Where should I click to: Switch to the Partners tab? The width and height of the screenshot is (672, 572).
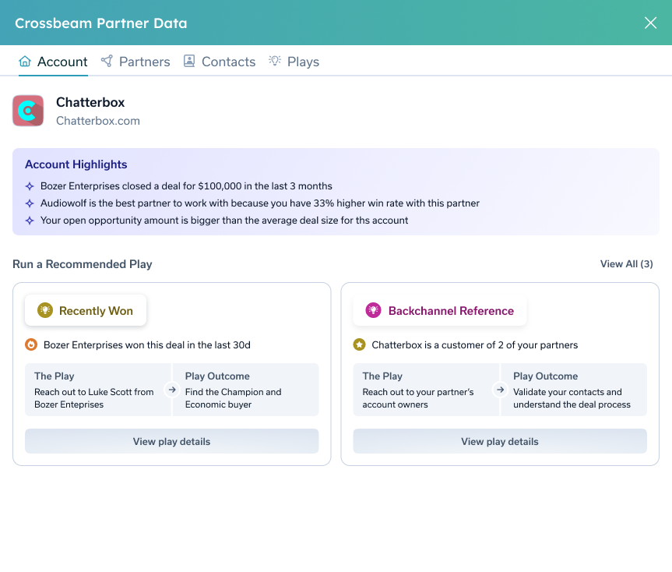[135, 62]
